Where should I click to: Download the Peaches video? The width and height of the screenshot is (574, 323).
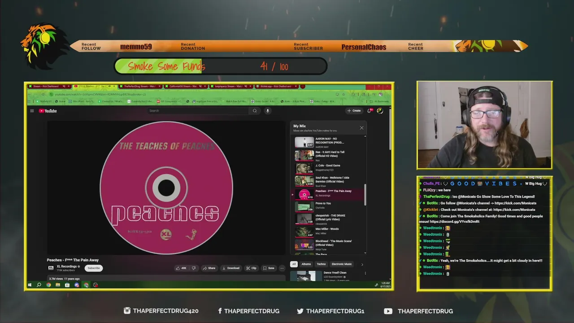[231, 268]
